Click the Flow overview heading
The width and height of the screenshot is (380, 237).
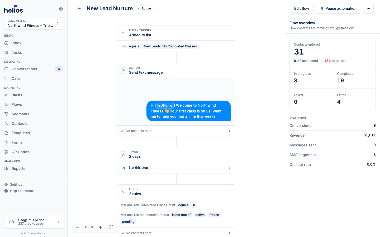coord(302,23)
